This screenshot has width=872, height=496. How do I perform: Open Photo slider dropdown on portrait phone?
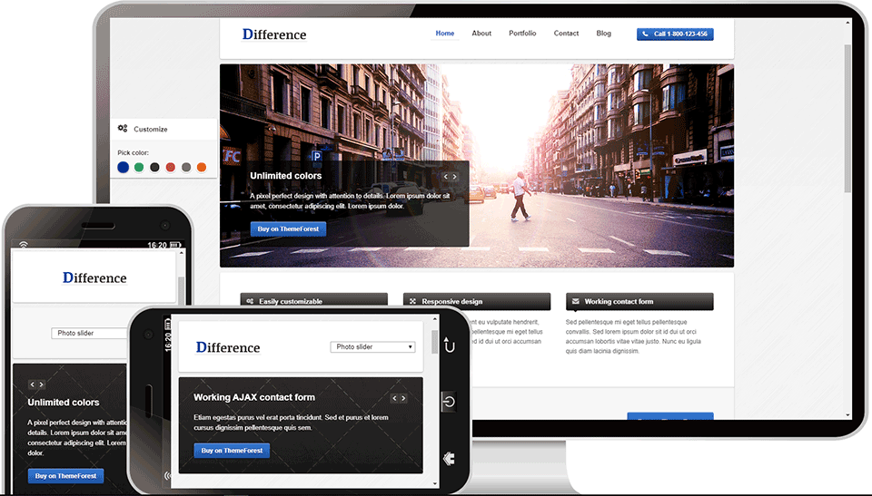89,334
